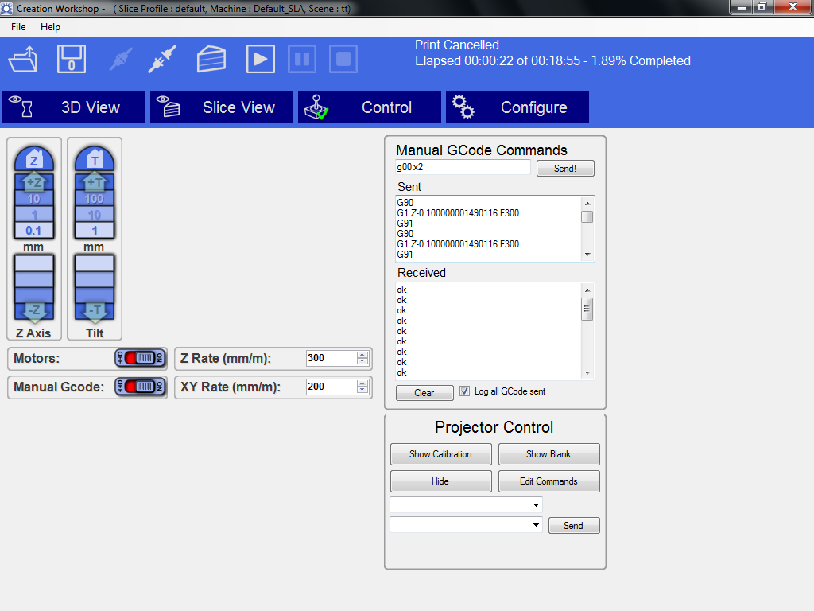Screen dimensions: 814x611
Task: Click the Tilt home icon
Action: (95, 159)
